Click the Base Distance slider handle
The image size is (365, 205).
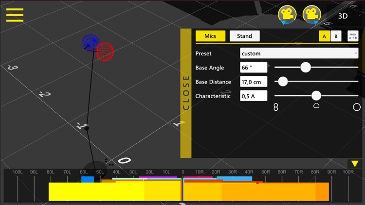pos(283,82)
